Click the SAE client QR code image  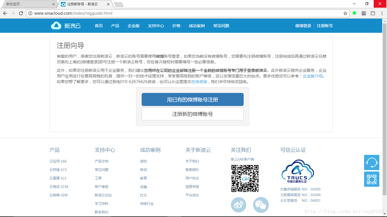(x=245, y=179)
